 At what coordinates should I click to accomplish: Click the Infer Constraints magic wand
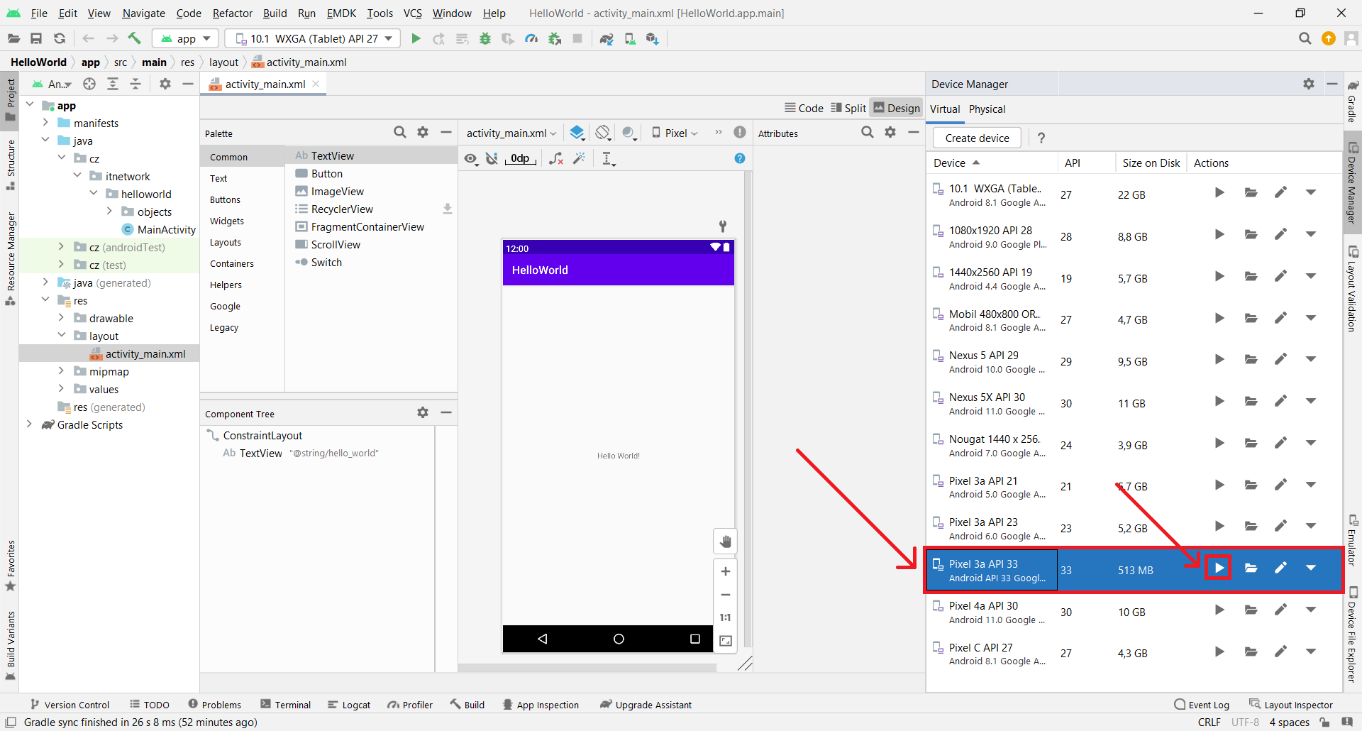[x=580, y=158]
